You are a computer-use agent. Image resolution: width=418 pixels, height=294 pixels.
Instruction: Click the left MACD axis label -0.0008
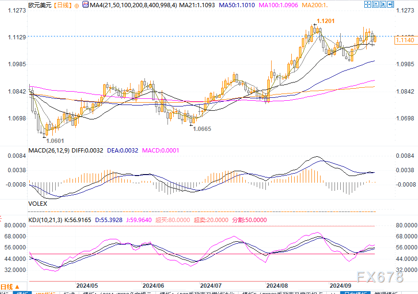pos(16,185)
